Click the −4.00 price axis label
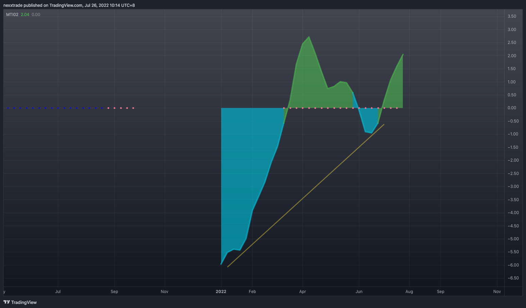 point(513,213)
